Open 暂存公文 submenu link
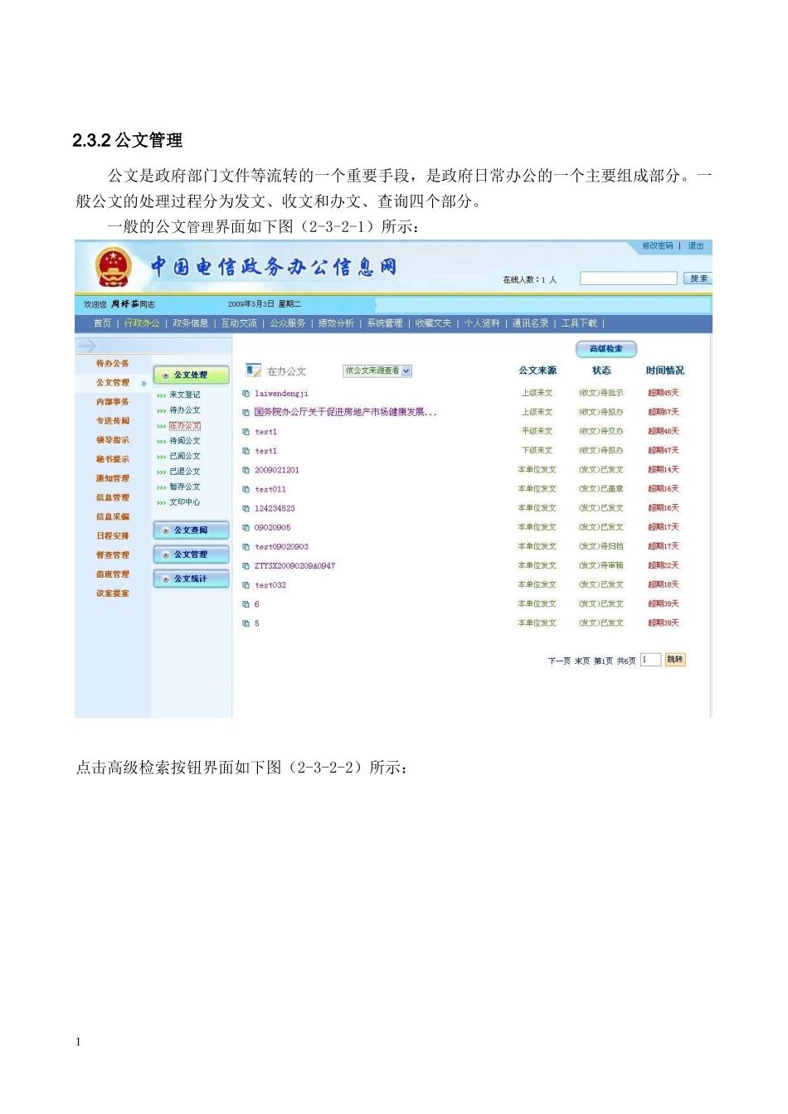 point(185,487)
